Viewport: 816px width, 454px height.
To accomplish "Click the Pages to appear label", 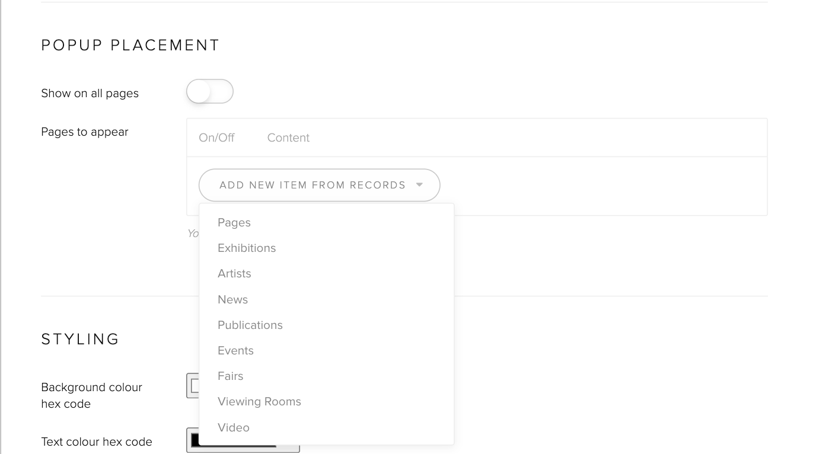I will (85, 132).
